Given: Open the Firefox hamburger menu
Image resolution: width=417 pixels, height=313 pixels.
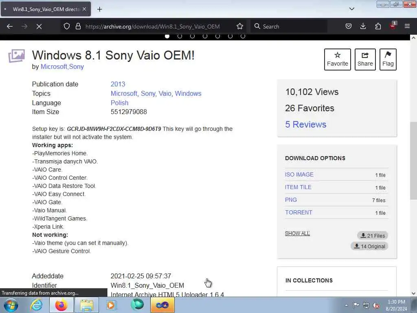Looking at the screenshot, I should click(407, 26).
